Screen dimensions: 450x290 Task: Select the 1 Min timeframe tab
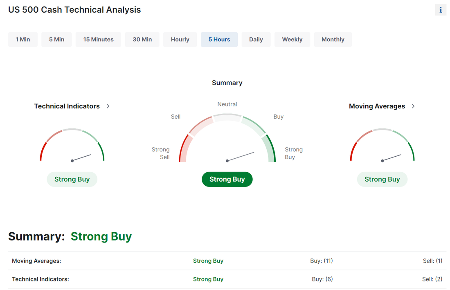(x=23, y=40)
